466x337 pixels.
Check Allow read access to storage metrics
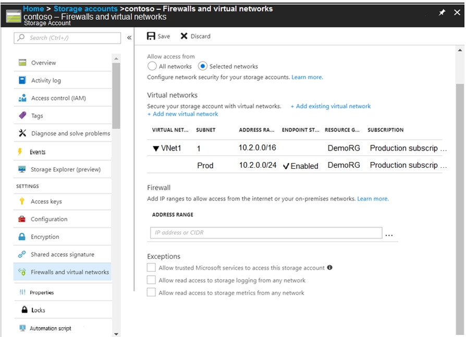click(151, 292)
